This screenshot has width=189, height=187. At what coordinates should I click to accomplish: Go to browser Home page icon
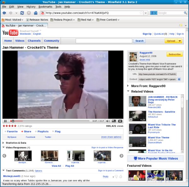(x=36, y=13)
